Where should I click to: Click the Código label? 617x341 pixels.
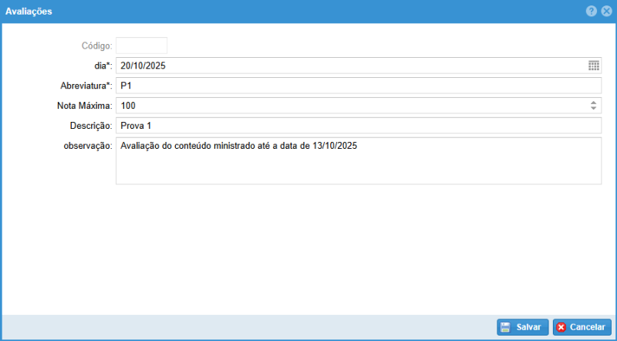pyautogui.click(x=97, y=46)
